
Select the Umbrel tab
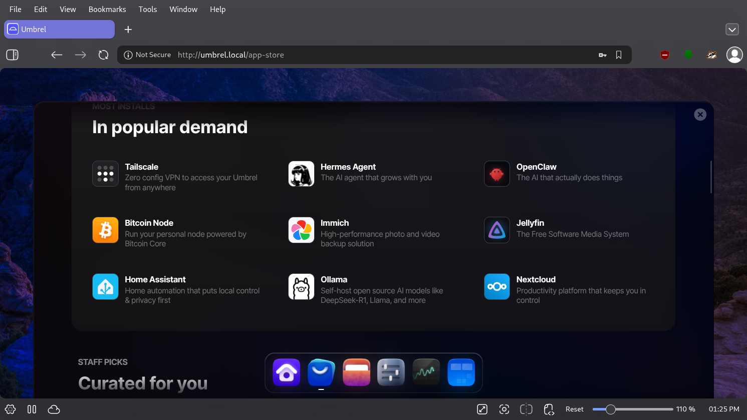pos(60,29)
